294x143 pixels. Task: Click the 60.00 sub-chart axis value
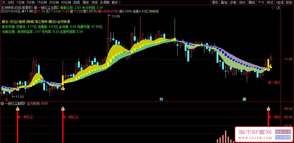coord(288,117)
